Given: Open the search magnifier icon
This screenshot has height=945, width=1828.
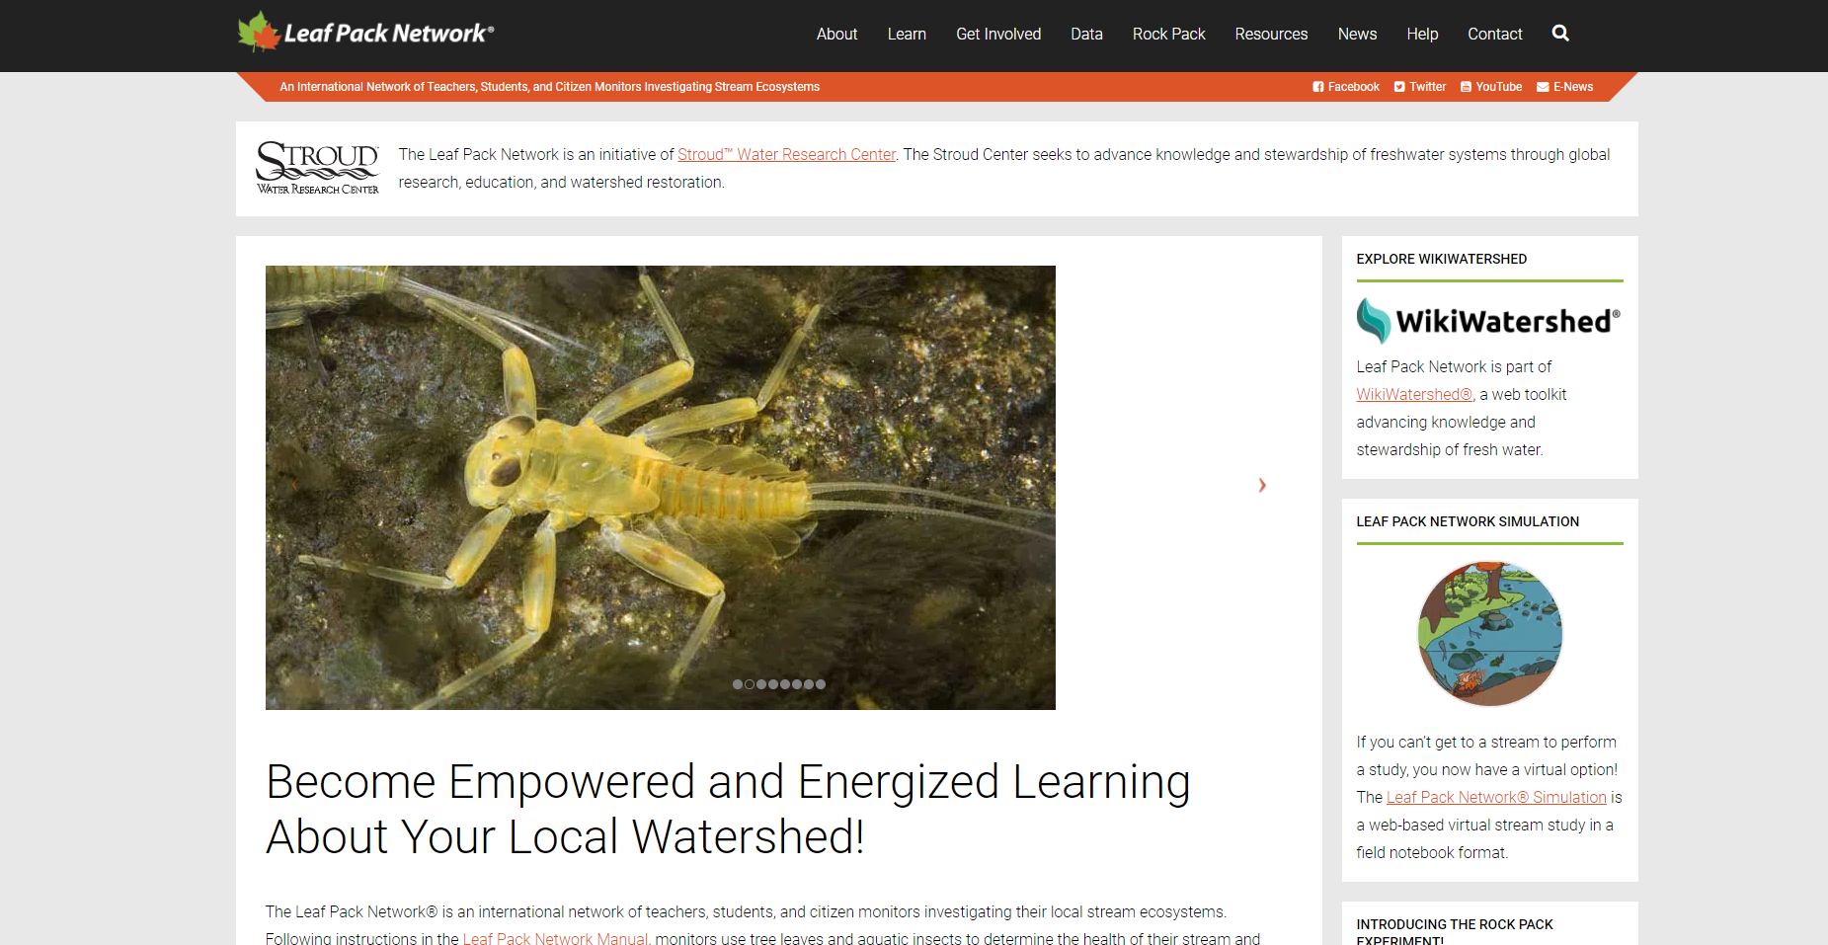Looking at the screenshot, I should coord(1560,34).
